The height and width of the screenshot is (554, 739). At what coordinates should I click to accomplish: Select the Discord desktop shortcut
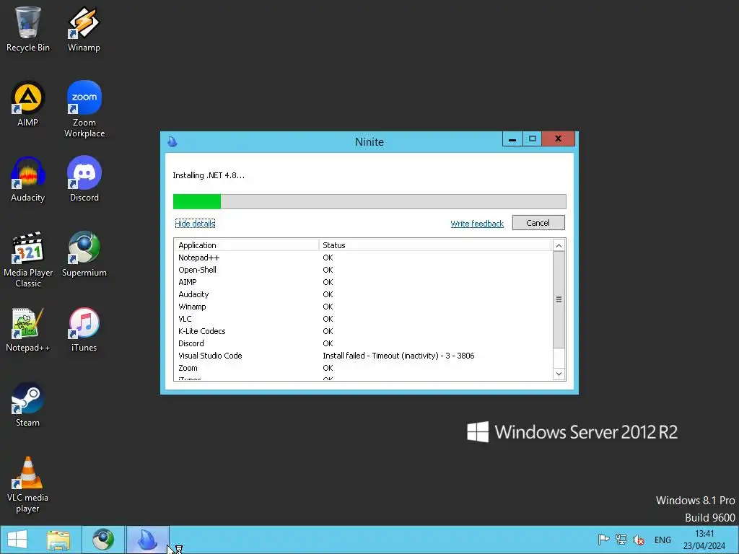coord(84,179)
